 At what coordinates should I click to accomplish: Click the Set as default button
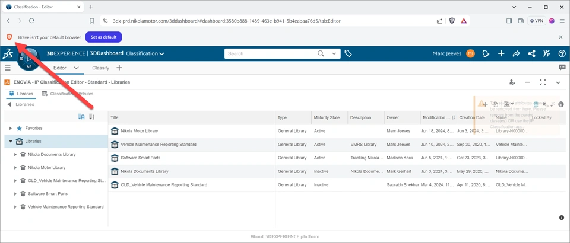tap(103, 37)
